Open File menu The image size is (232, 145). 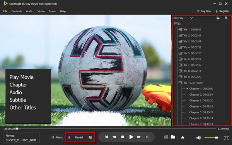tap(5, 11)
